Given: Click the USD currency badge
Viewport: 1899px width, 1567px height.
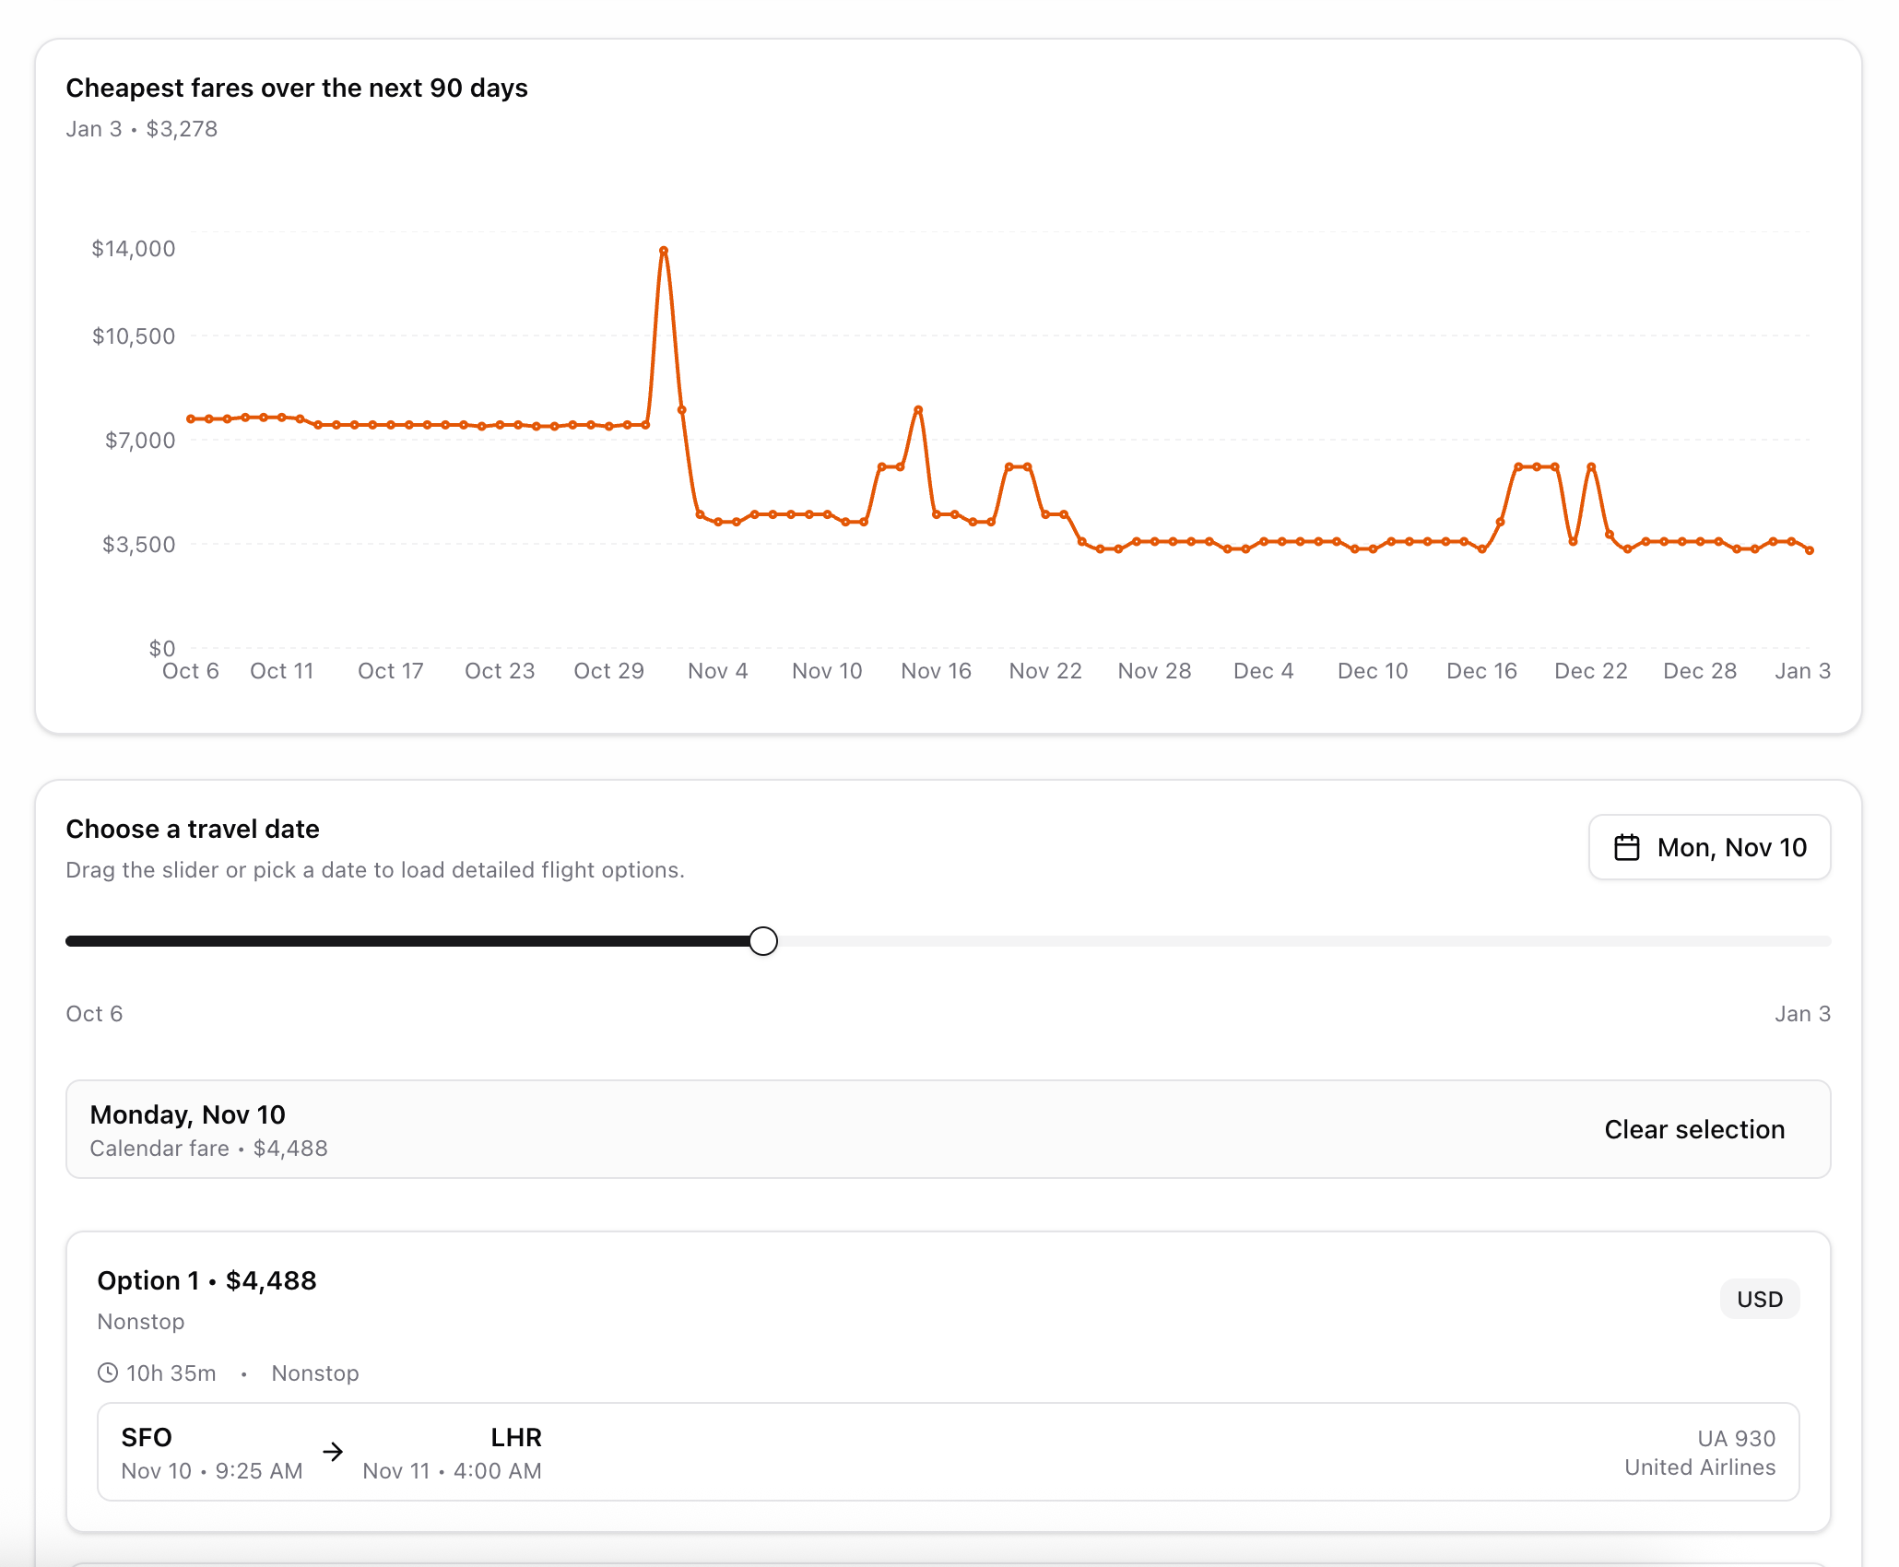Looking at the screenshot, I should [x=1759, y=1299].
